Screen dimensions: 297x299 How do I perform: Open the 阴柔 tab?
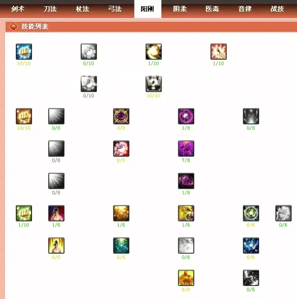coord(180,9)
